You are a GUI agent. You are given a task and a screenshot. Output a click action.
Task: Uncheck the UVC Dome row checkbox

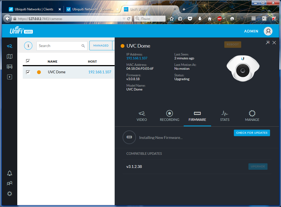pos(28,72)
